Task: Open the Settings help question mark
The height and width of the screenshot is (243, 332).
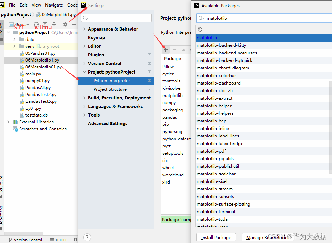Action: [87, 237]
